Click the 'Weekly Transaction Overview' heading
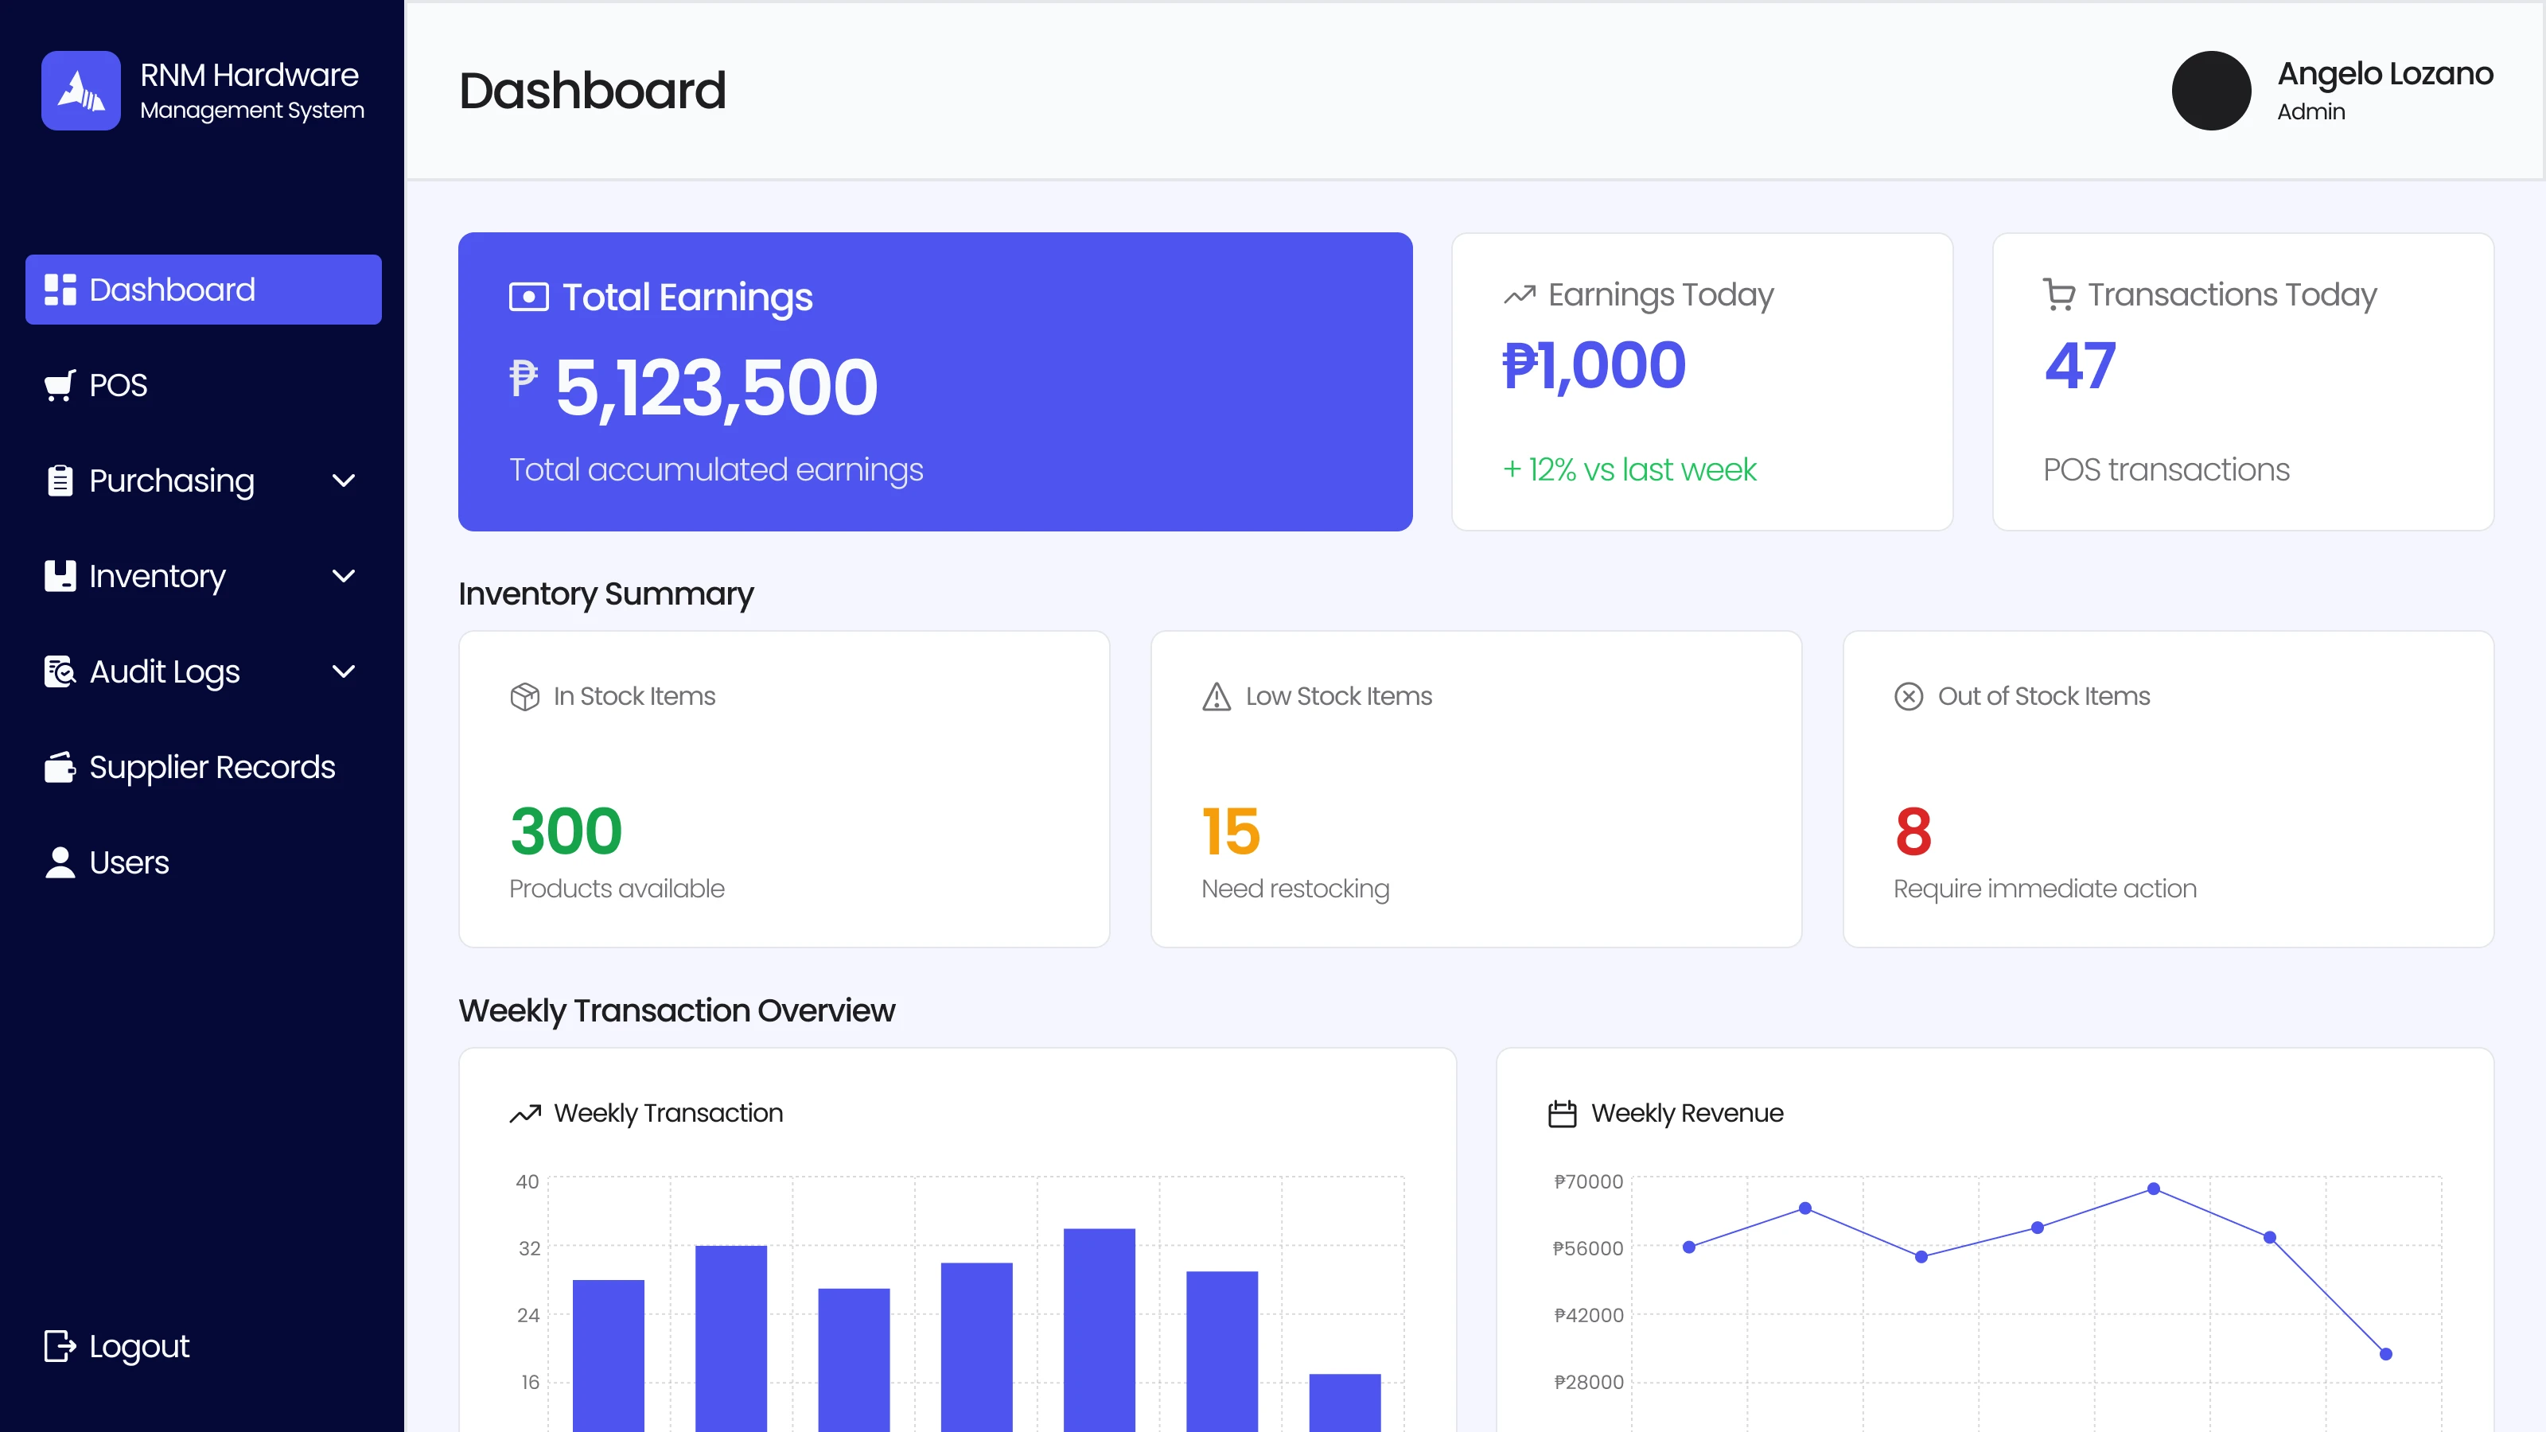2546x1432 pixels. pyautogui.click(x=677, y=1011)
